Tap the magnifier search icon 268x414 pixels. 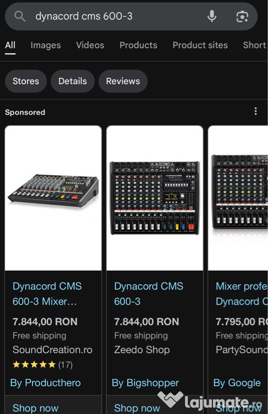(x=20, y=16)
